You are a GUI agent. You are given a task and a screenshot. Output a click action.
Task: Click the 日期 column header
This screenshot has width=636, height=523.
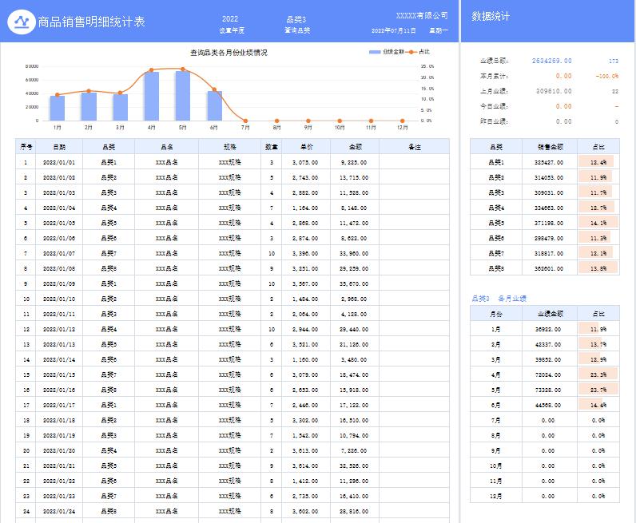click(59, 147)
